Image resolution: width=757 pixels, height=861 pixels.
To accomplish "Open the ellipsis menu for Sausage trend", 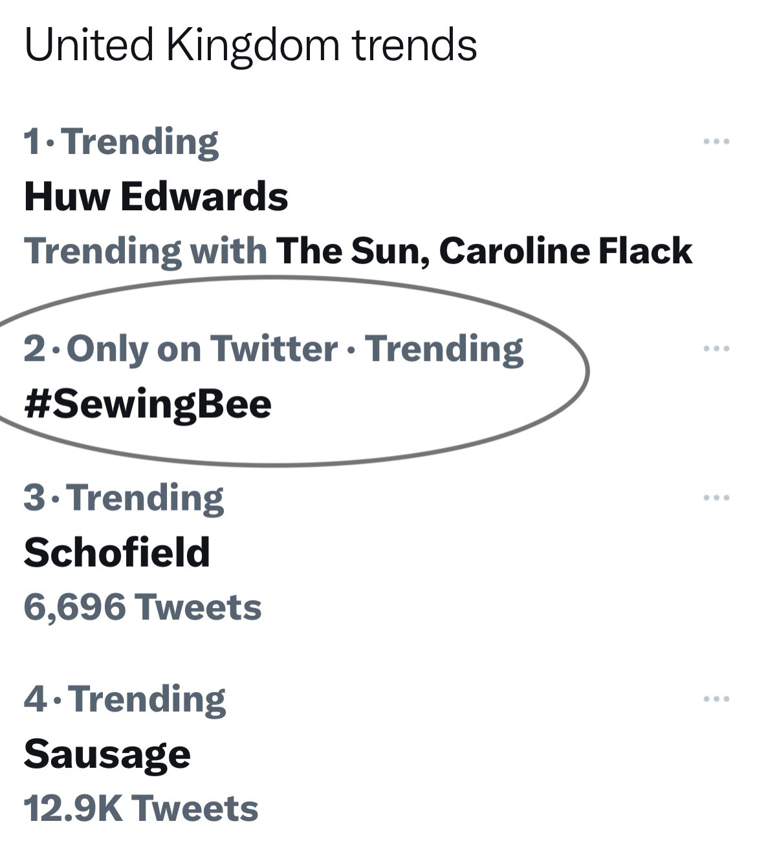I will 717,699.
